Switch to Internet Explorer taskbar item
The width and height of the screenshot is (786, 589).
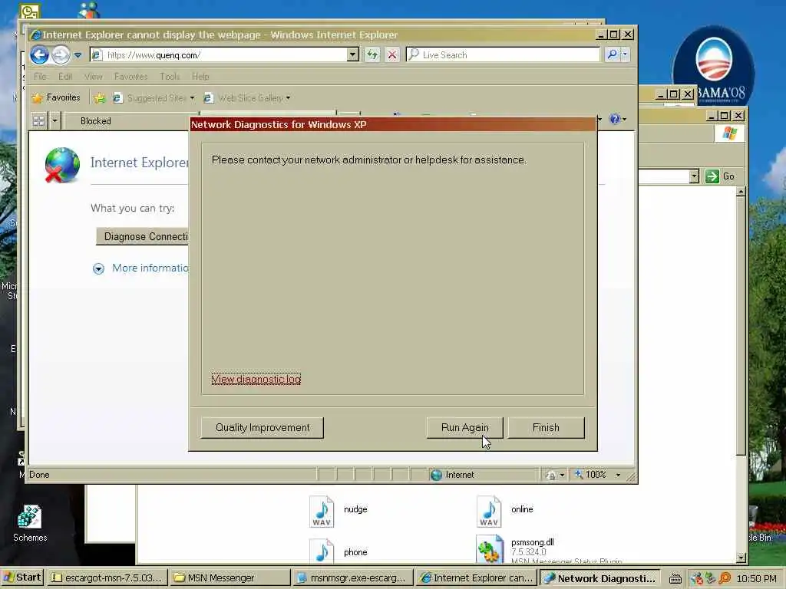tap(476, 578)
